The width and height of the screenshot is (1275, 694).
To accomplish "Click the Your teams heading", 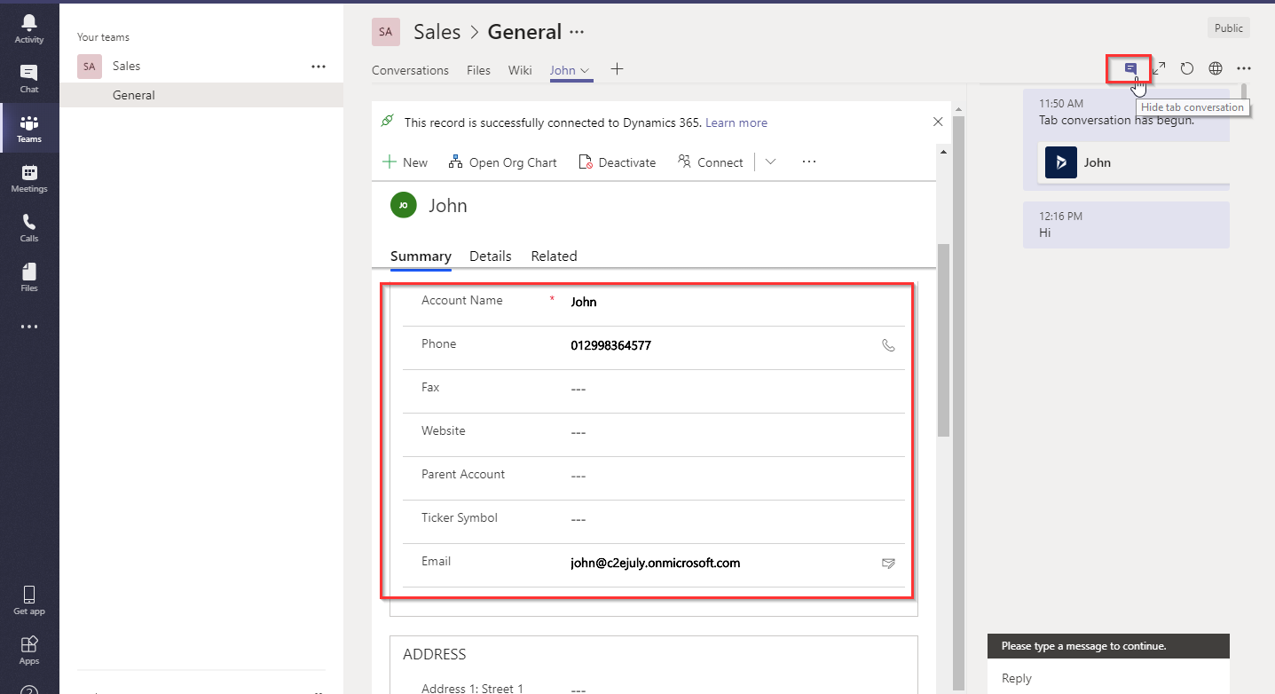I will click(x=103, y=37).
